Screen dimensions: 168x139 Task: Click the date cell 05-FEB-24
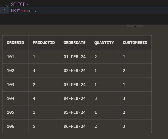tap(74, 112)
